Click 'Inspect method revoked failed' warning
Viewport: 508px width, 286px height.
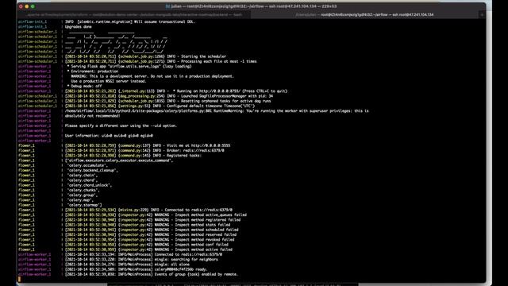[149, 240]
